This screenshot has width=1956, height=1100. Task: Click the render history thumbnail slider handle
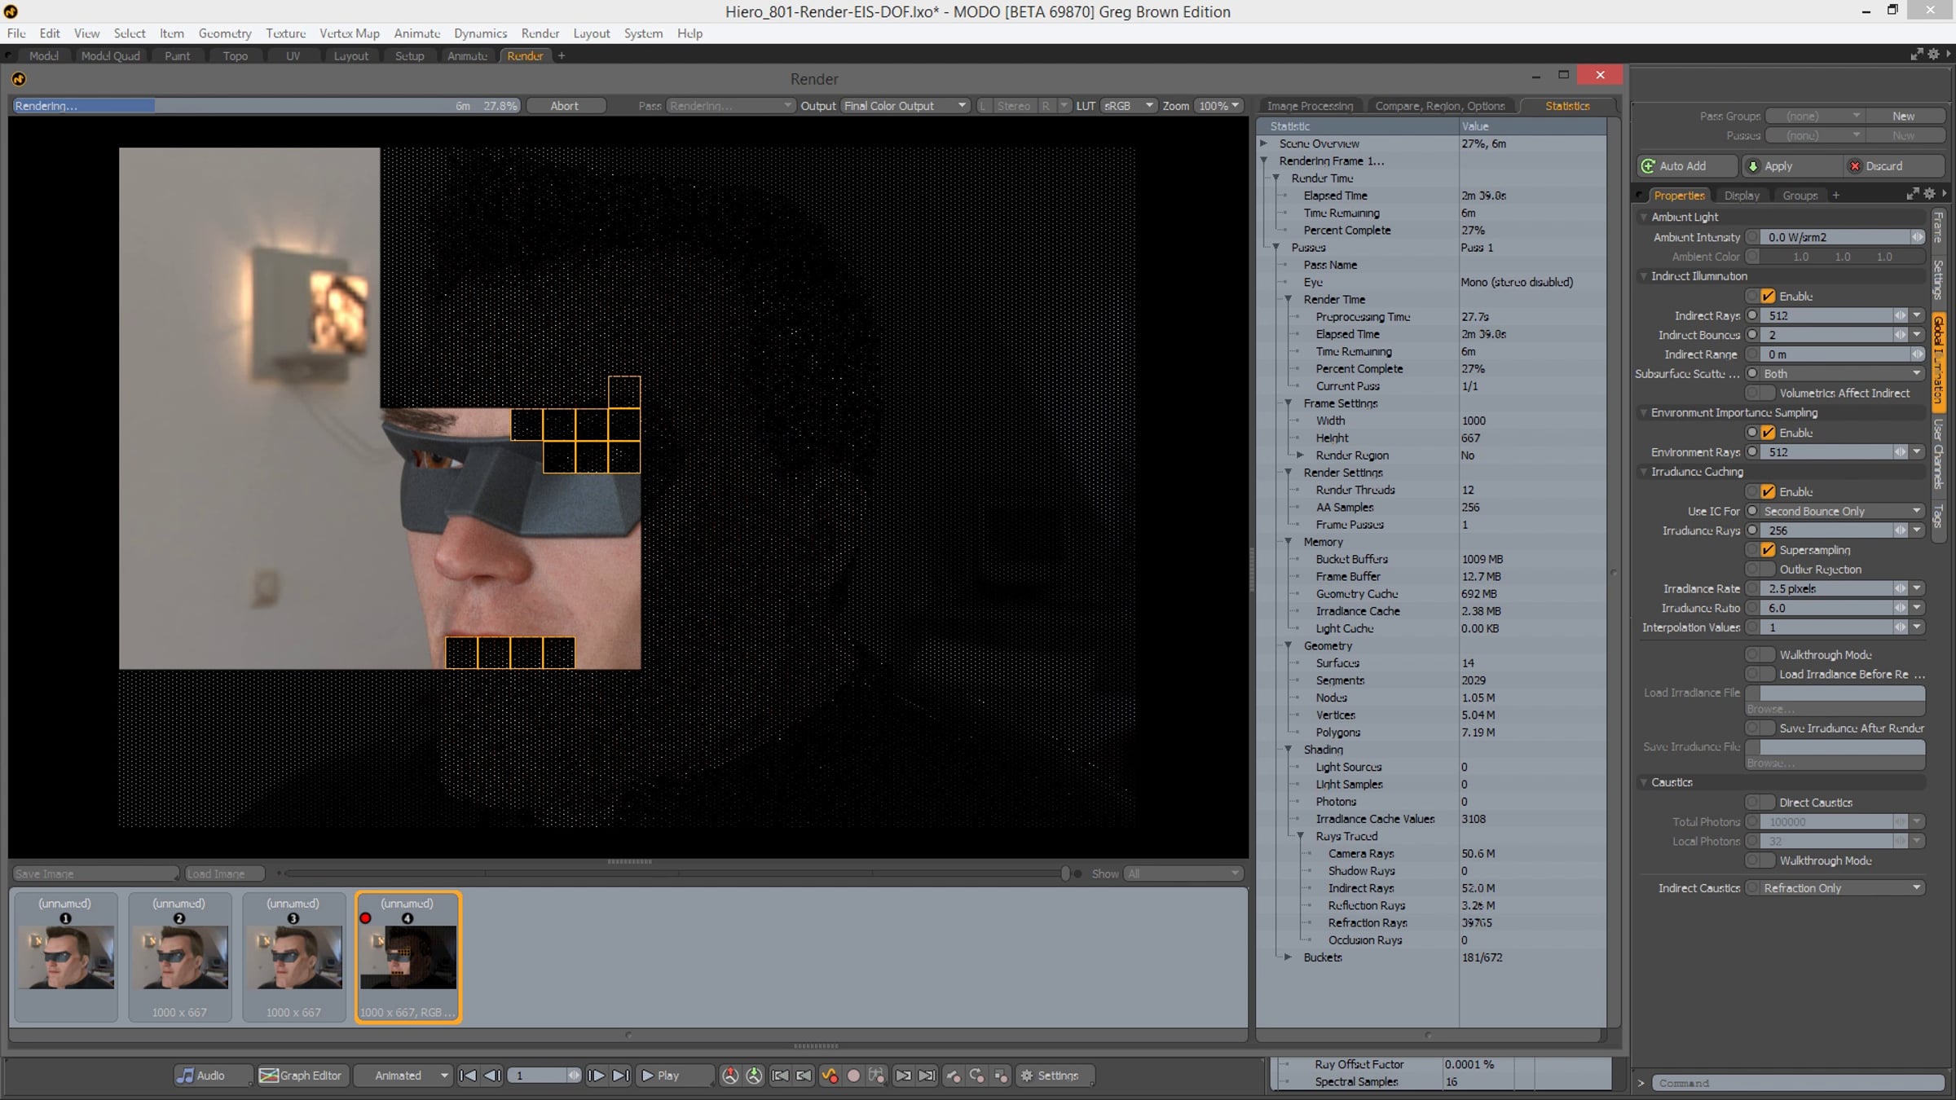tap(1064, 873)
